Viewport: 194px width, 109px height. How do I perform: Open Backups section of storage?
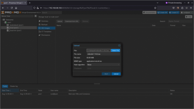point(46,24)
